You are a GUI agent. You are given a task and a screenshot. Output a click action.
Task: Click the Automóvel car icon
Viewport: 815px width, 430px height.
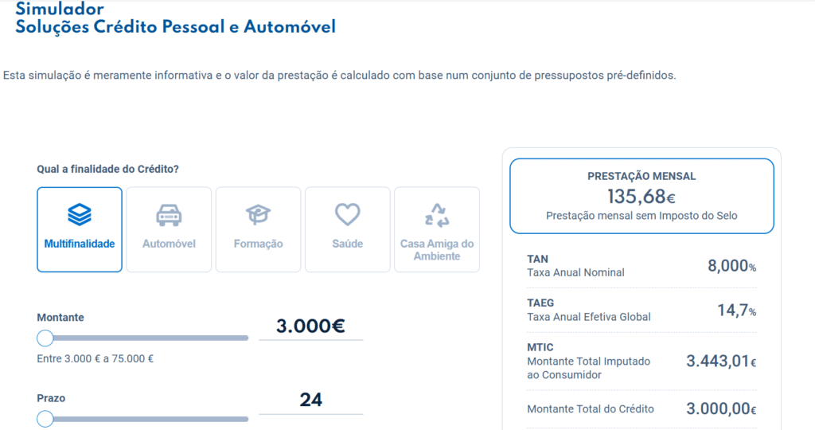tap(169, 214)
